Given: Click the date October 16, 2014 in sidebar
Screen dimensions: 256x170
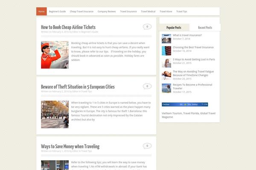Looking at the screenshot, I should pos(182,51).
